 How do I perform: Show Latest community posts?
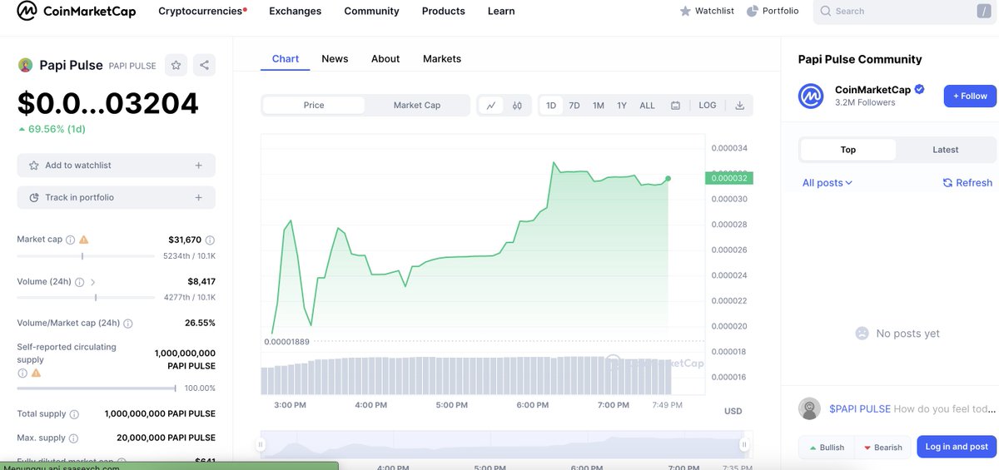click(x=946, y=150)
